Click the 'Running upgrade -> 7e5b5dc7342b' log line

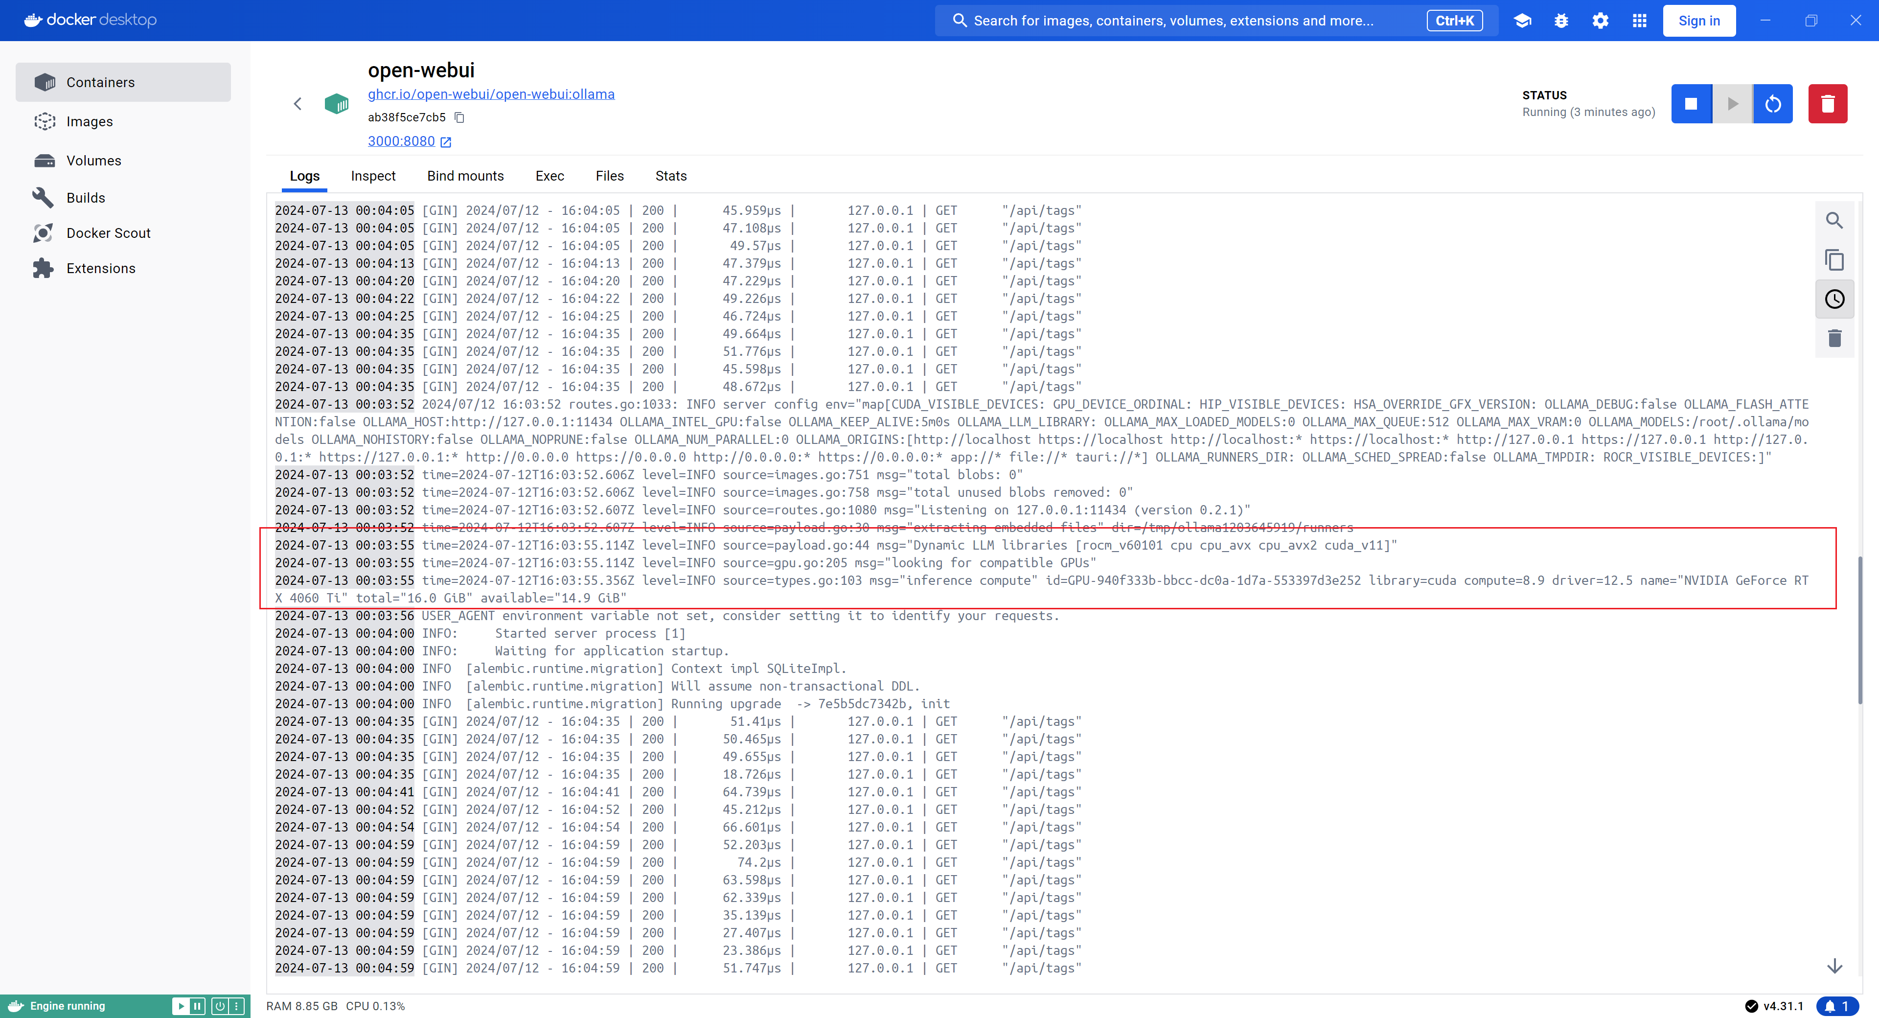tap(613, 704)
